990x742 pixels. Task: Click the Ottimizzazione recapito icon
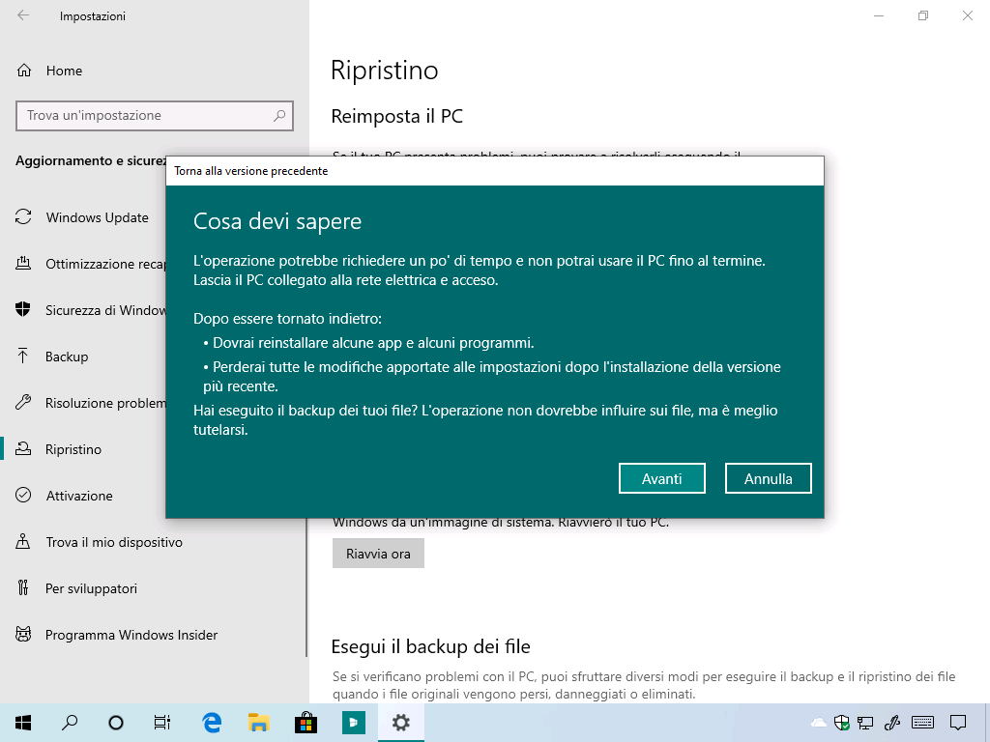(x=23, y=263)
